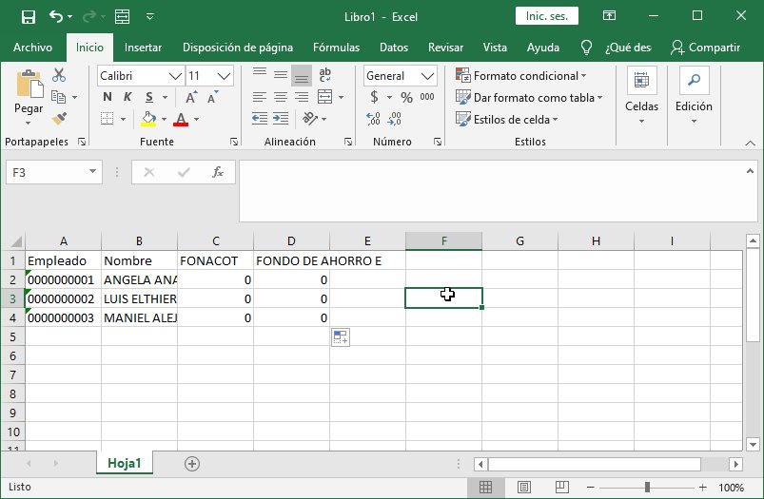Viewport: 764px width, 499px height.
Task: Click the fill color bucket icon
Action: click(x=149, y=119)
